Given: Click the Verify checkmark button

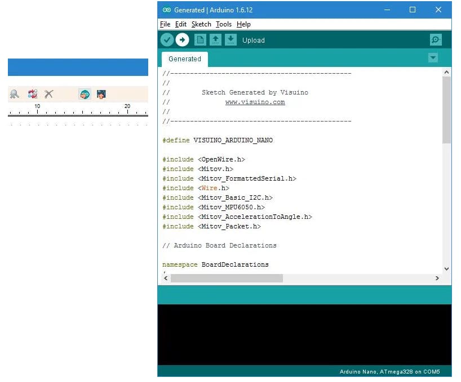Looking at the screenshot, I should [167, 40].
